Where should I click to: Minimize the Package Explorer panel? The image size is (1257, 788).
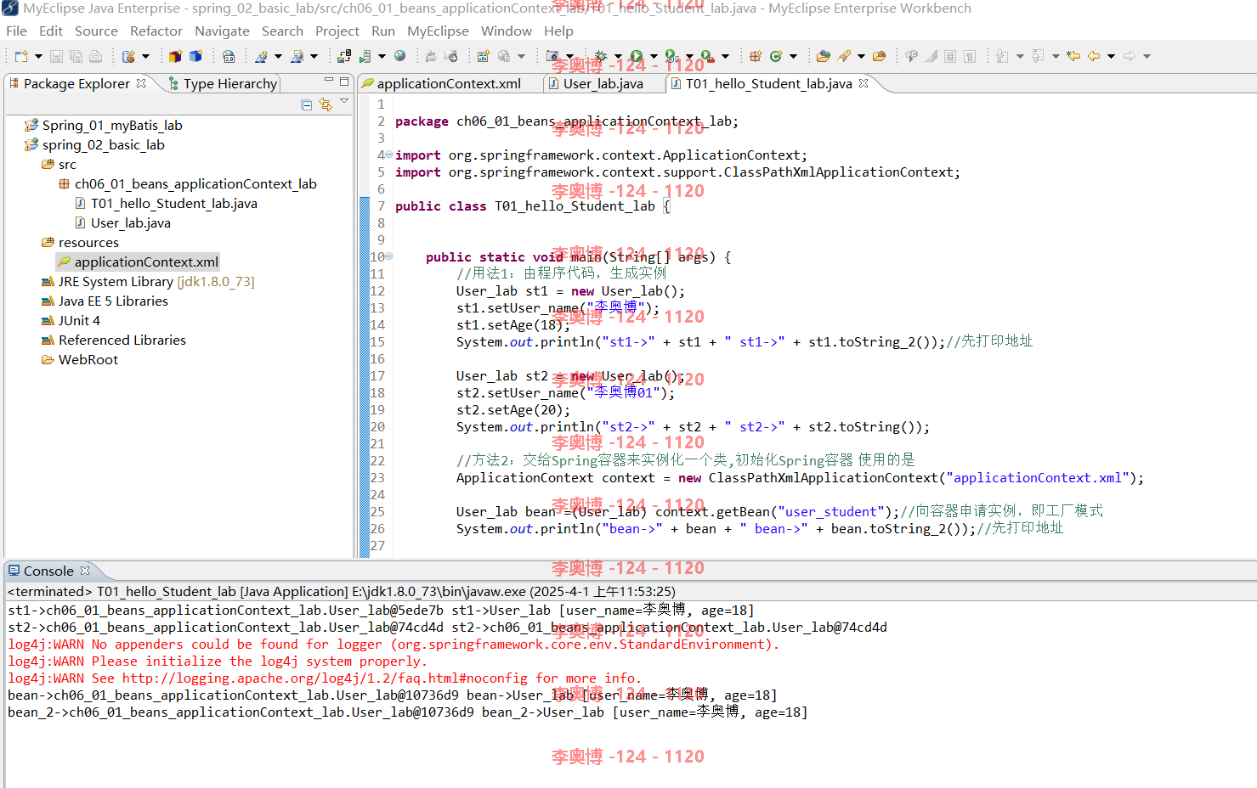329,81
